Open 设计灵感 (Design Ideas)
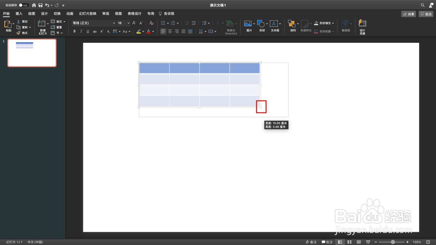The image size is (436, 245). [x=362, y=27]
